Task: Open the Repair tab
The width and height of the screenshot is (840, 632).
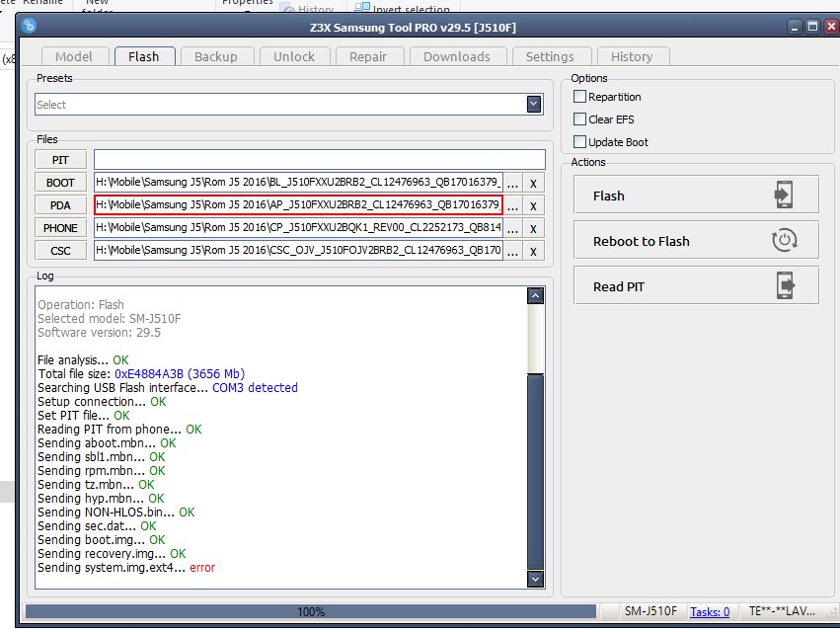Action: 368,57
